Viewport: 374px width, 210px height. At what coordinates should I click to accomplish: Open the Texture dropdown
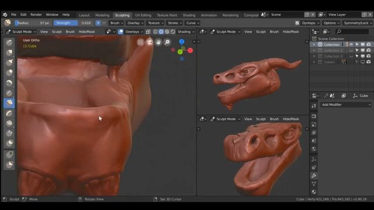click(x=155, y=23)
